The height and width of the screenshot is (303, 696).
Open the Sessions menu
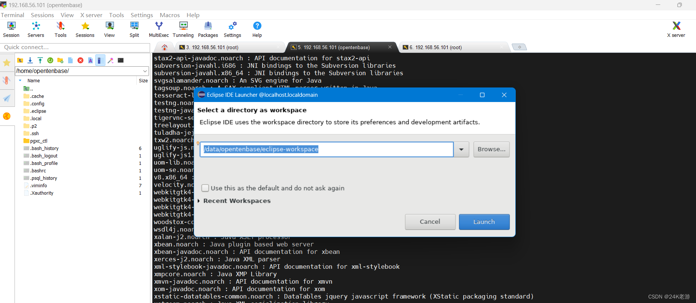[x=42, y=15]
